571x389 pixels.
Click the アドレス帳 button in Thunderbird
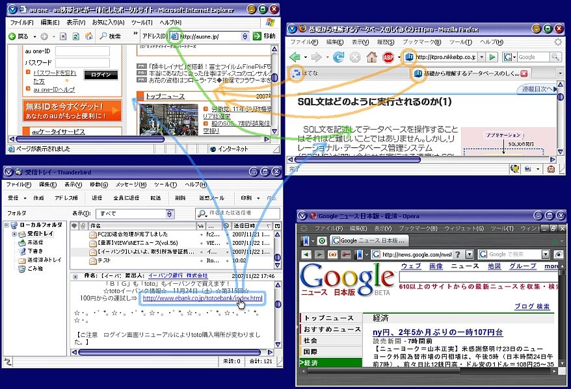coord(66,198)
